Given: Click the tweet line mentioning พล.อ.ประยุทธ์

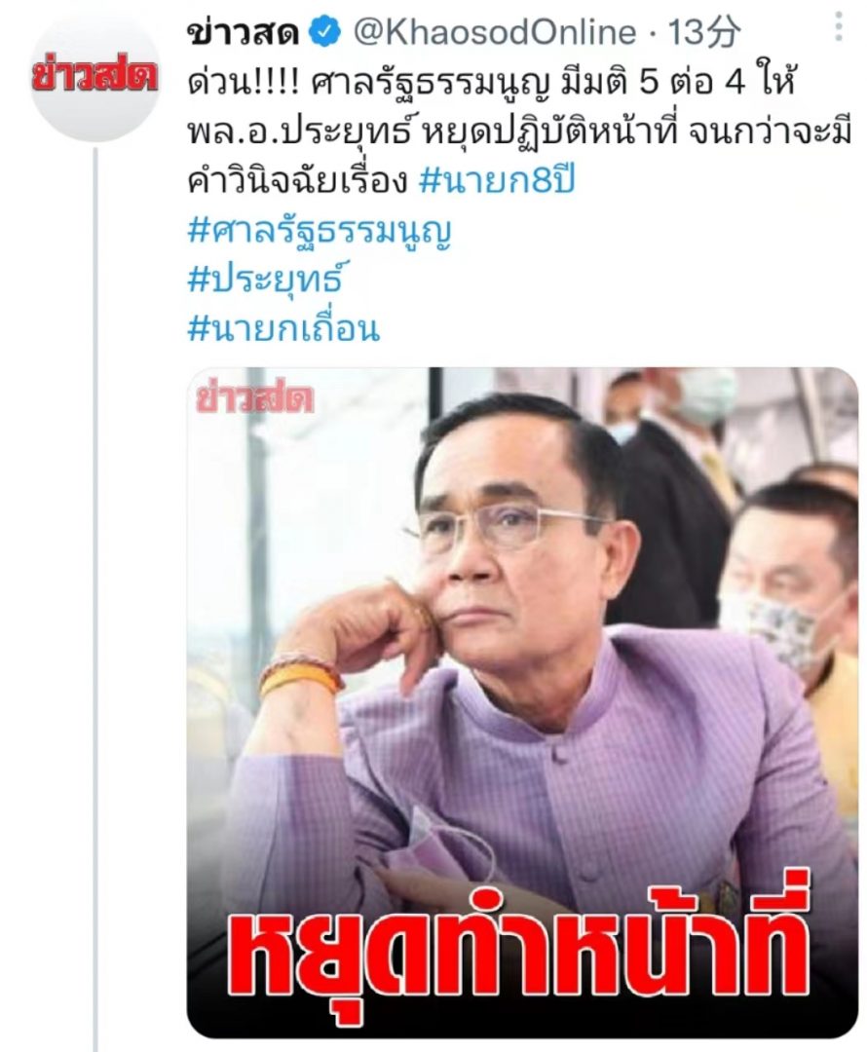Looking at the screenshot, I should click(519, 132).
